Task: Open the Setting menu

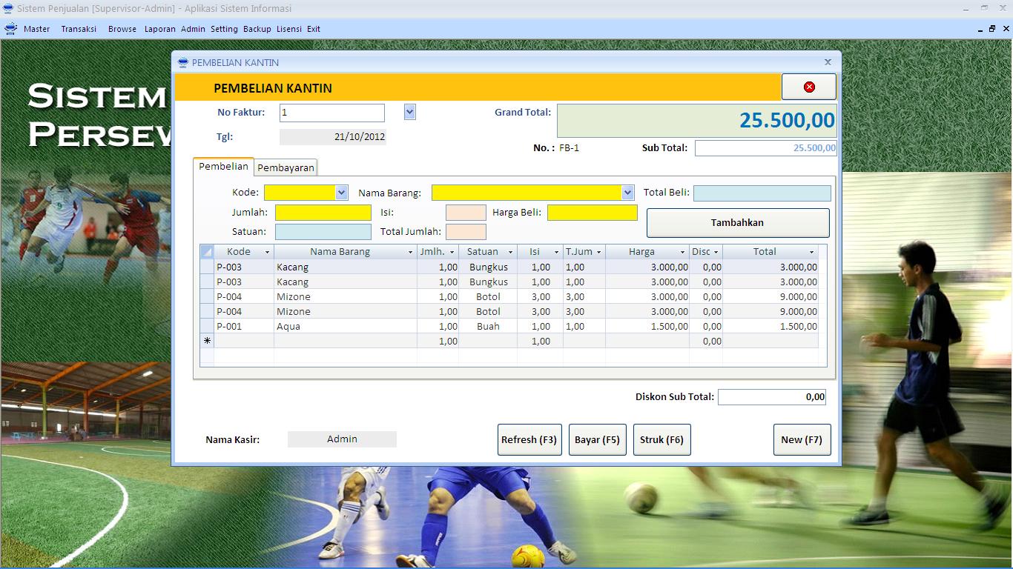Action: pos(224,29)
